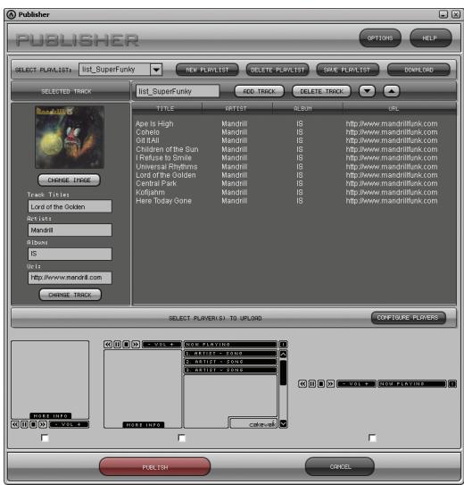Click the red PUBLISH button
The width and height of the screenshot is (464, 485).
pos(154,467)
